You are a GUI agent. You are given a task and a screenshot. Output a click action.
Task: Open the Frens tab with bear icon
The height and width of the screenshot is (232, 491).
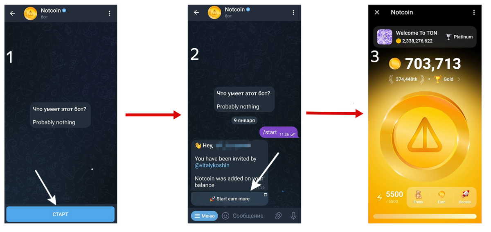[418, 197]
